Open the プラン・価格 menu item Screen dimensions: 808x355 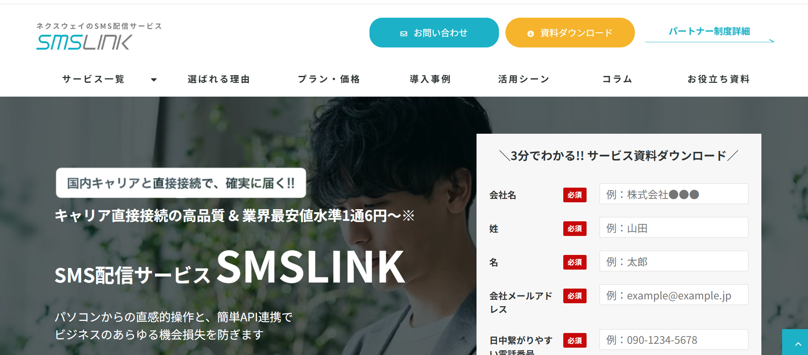329,79
